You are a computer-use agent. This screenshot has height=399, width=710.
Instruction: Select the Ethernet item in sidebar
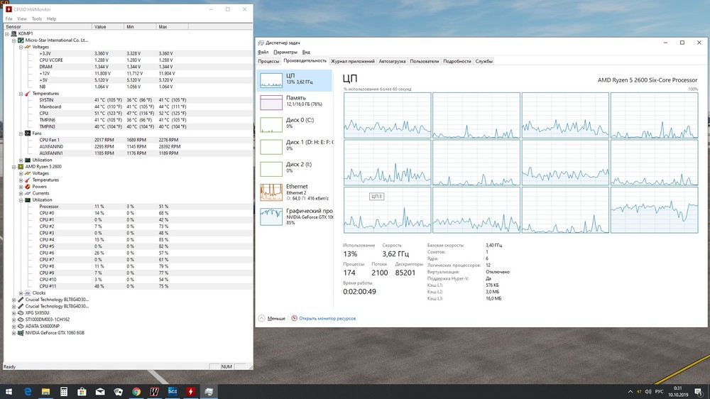click(x=295, y=192)
